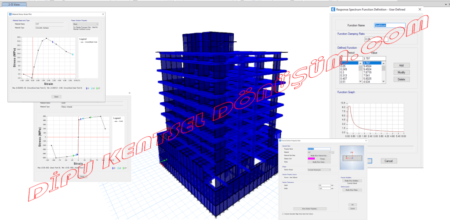Toggle Include Automatic Rigid Zone Area Over Column
This screenshot has height=220, width=450.
283,214
